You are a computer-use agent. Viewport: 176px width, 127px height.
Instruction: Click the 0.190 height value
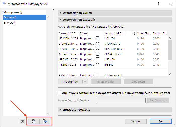click(x=140, y=38)
